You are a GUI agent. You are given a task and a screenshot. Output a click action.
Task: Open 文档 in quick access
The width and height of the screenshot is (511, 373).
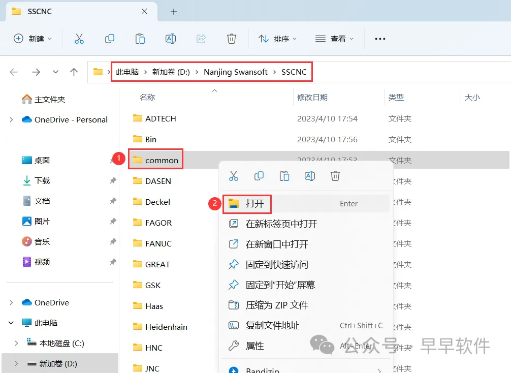point(36,201)
